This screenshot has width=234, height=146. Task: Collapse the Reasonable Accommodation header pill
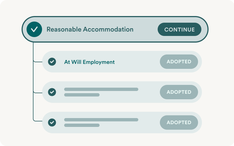click(x=115, y=29)
